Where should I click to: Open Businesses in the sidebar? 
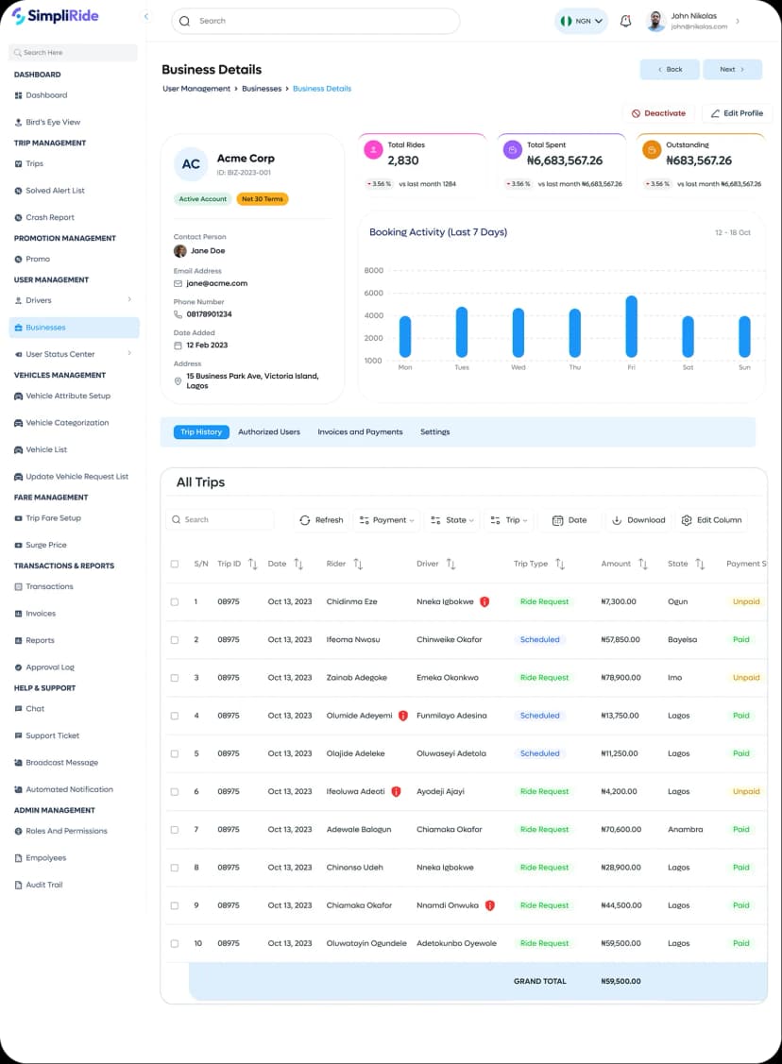click(x=74, y=328)
